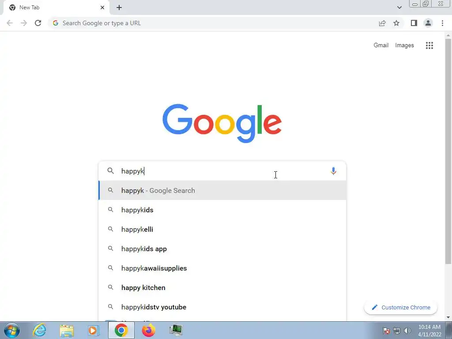The image size is (452, 339).
Task: Choose the 'happykawaiisupplies' suggestion
Action: (222, 268)
